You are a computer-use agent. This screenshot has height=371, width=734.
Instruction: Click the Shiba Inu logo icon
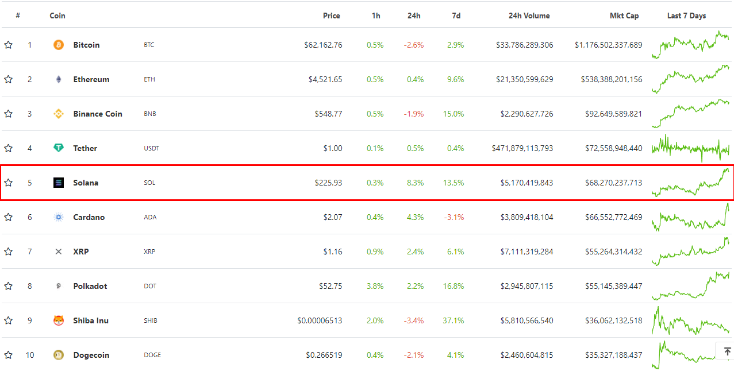[x=59, y=320]
